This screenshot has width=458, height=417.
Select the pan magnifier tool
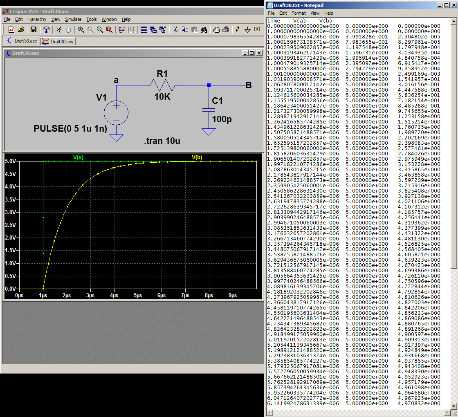pyautogui.click(x=90, y=30)
